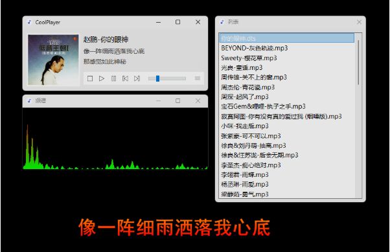Click the playlist vertical scrollbar thumb
The image size is (390, 252).
(x=358, y=62)
